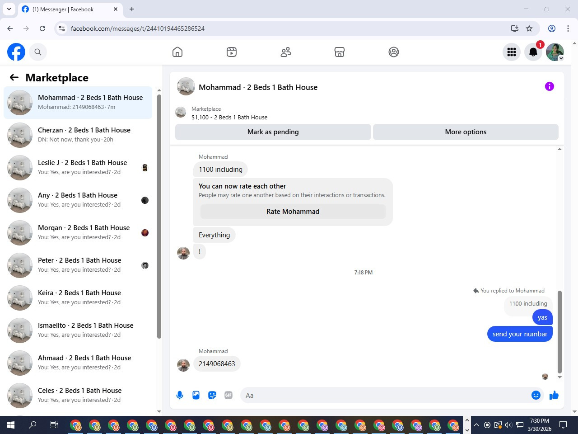Open the Chrome profile icon
The height and width of the screenshot is (434, 578).
pyautogui.click(x=552, y=28)
